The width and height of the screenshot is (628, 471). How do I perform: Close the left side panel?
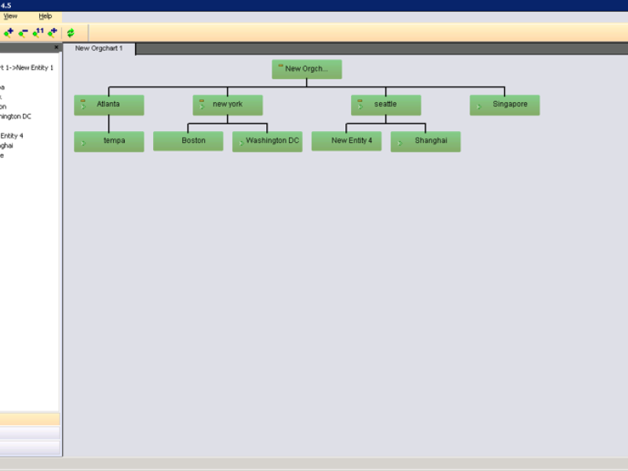click(x=57, y=47)
